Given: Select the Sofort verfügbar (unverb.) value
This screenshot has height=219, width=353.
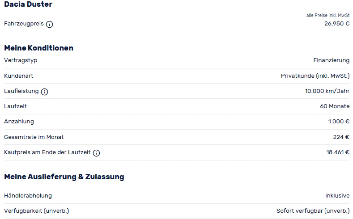Looking at the screenshot, I should (313, 211).
